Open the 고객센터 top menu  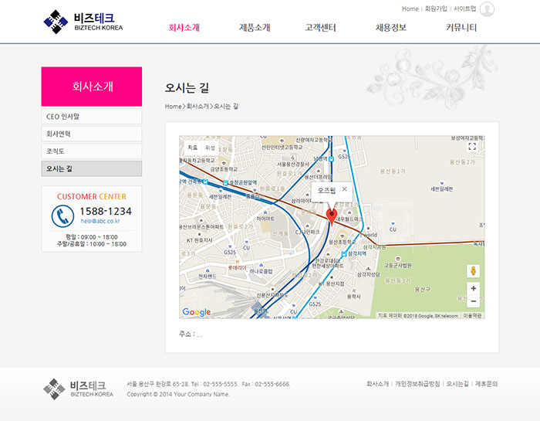(320, 28)
